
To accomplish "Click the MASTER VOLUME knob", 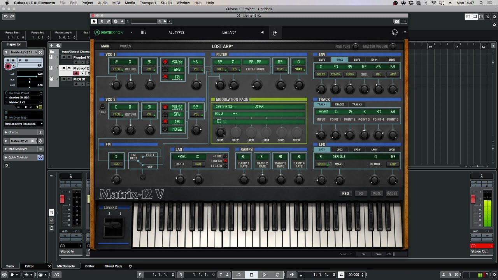I will (393, 46).
